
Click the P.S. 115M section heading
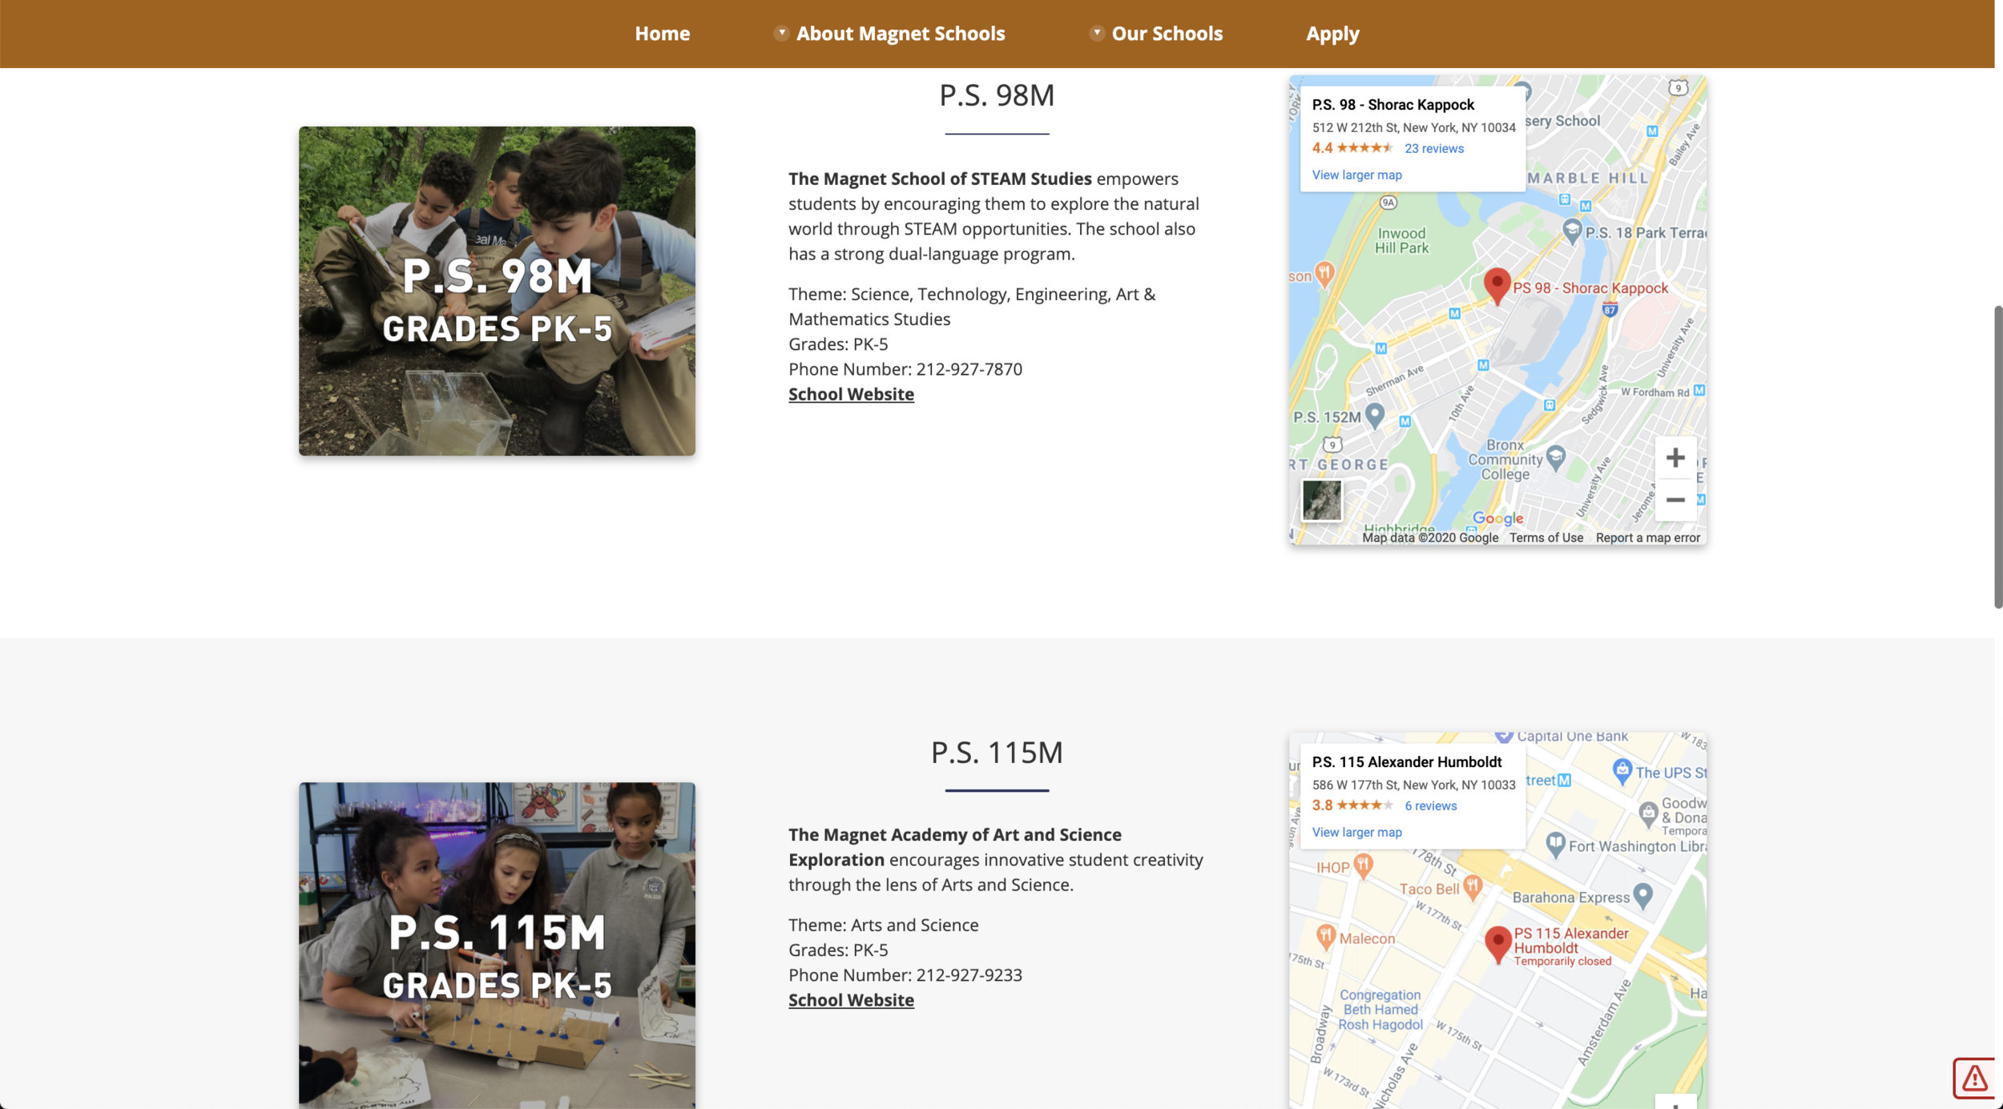[997, 753]
